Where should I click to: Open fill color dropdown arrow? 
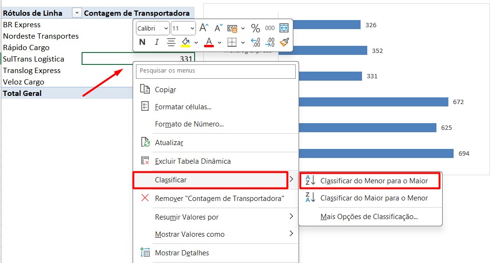[196, 42]
